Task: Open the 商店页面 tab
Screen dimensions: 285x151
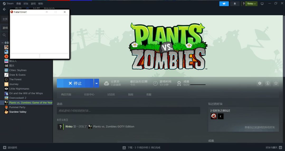Action: tap(66, 94)
